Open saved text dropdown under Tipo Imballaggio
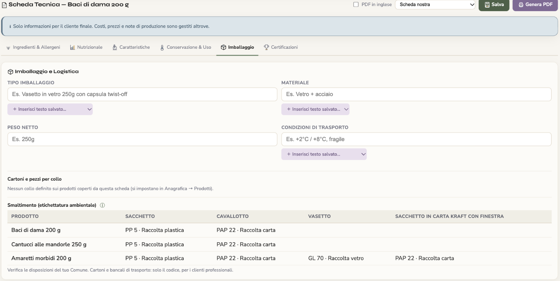 click(50, 109)
